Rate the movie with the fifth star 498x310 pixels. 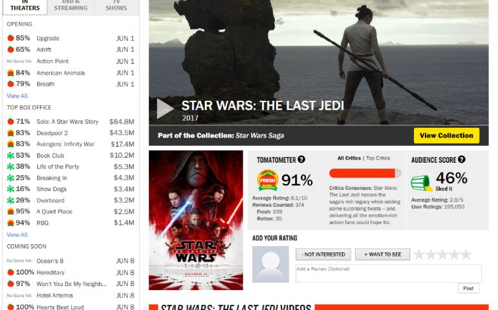pos(466,254)
